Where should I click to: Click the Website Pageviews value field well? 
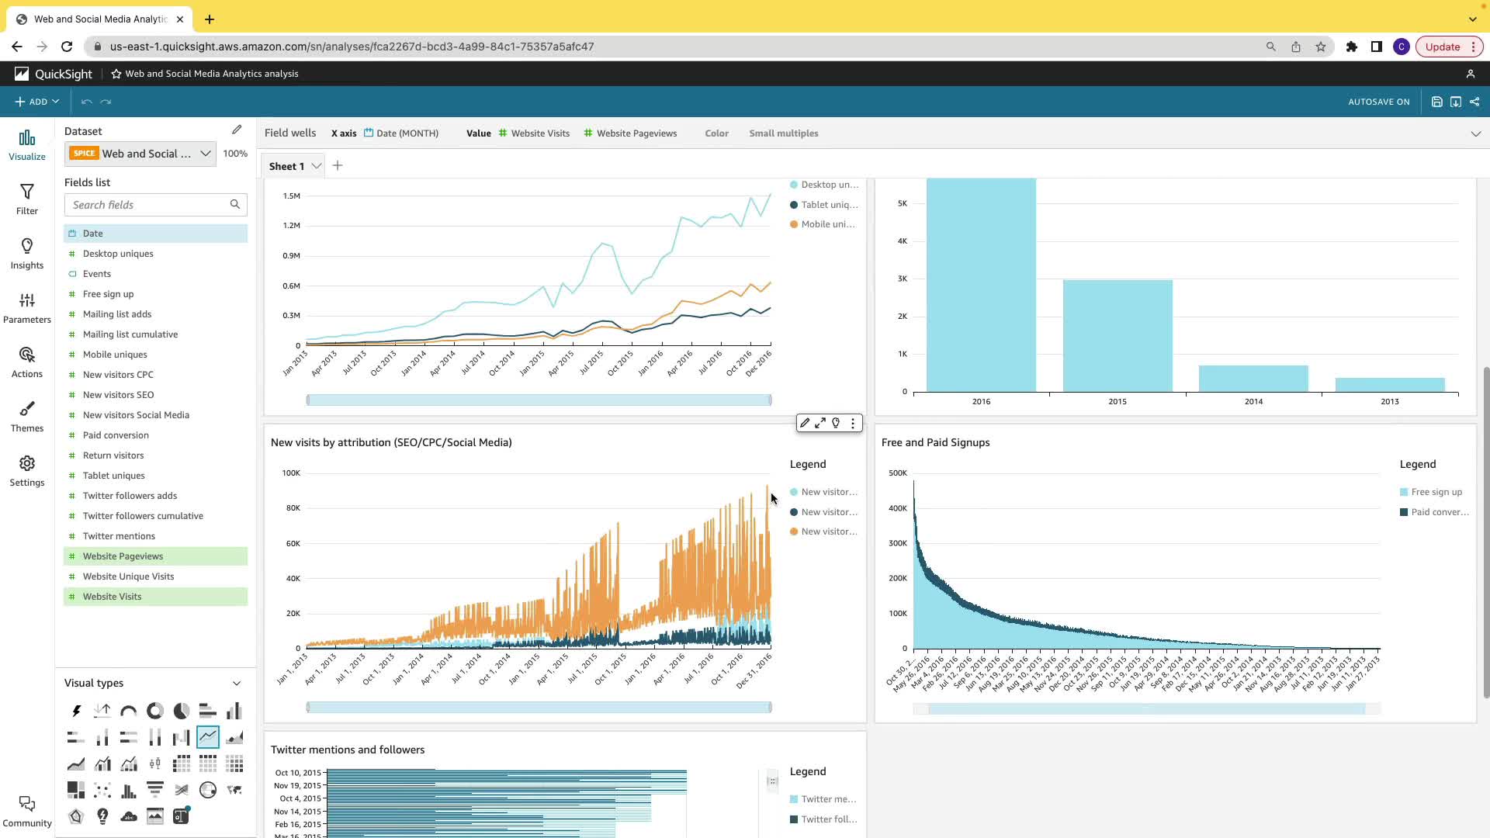636,133
